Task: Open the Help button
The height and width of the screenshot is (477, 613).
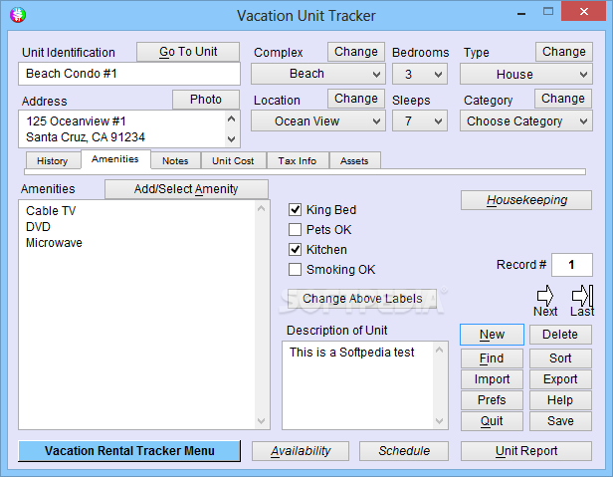Action: pyautogui.click(x=560, y=400)
